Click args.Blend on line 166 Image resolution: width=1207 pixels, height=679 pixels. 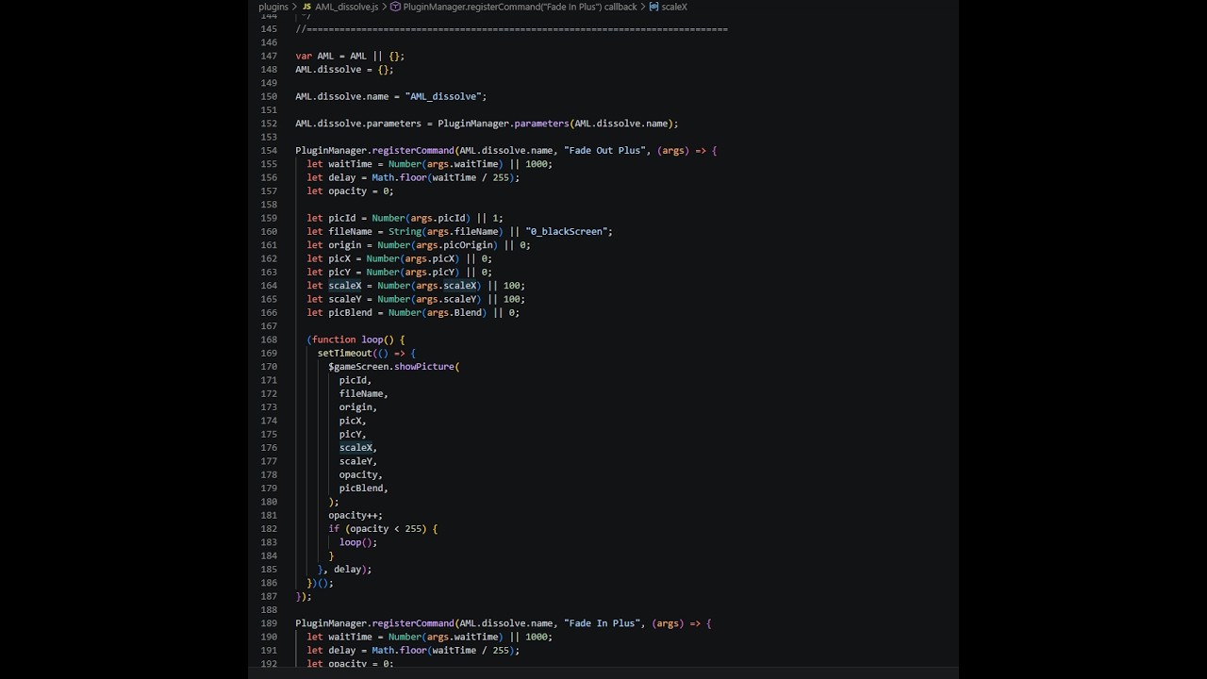(x=454, y=313)
